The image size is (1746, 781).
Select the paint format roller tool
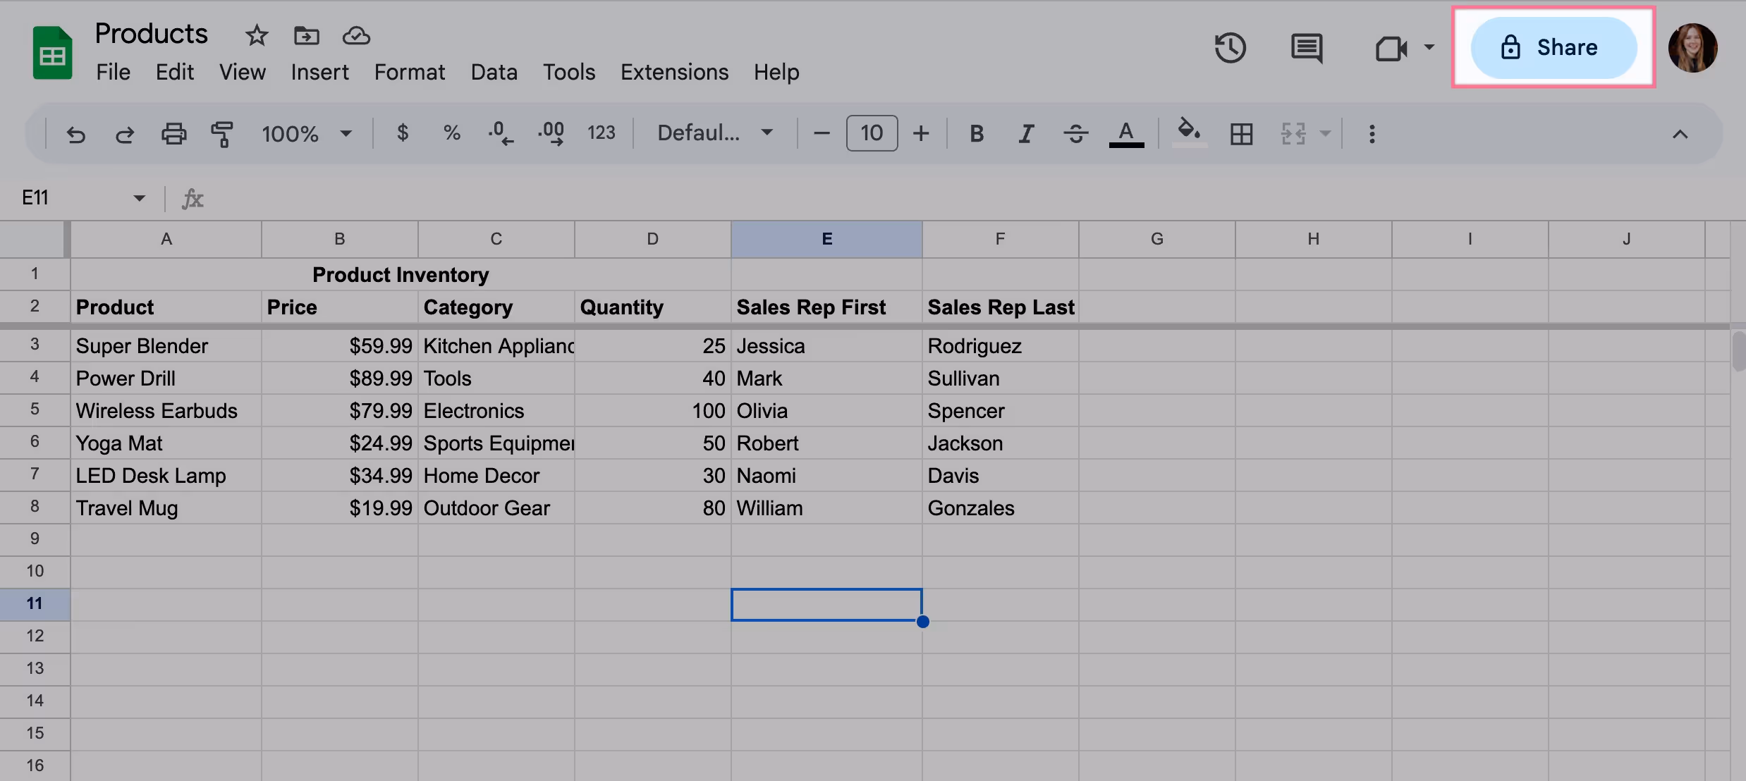(222, 133)
